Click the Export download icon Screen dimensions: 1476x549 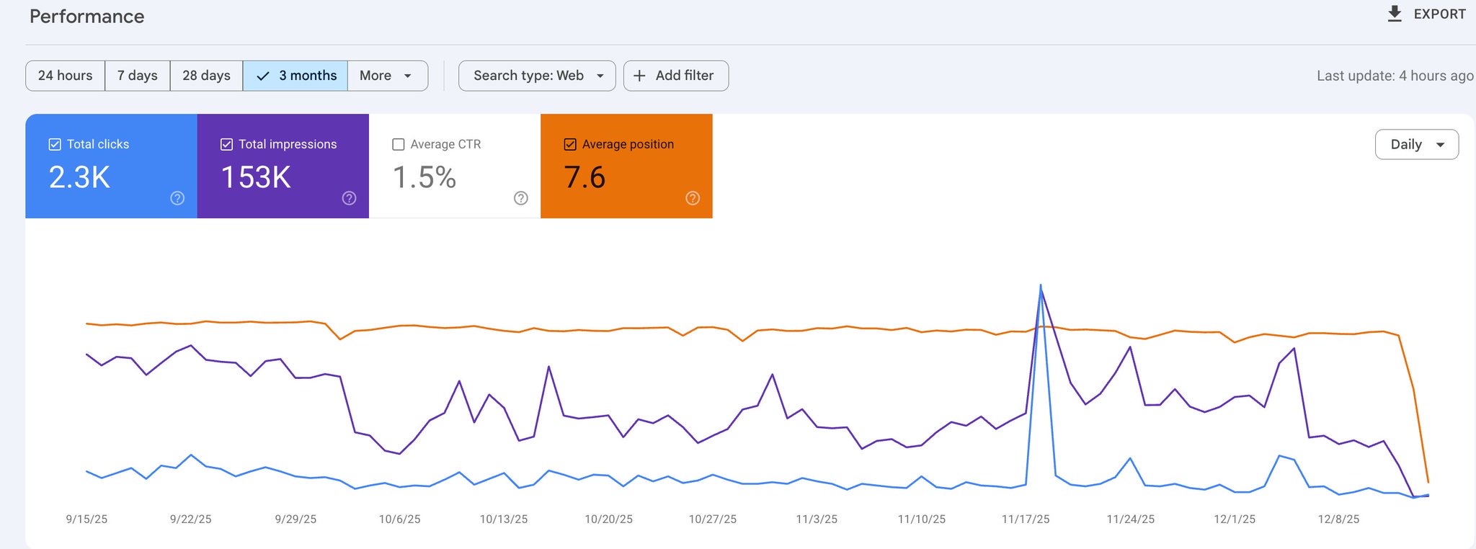[x=1395, y=14]
